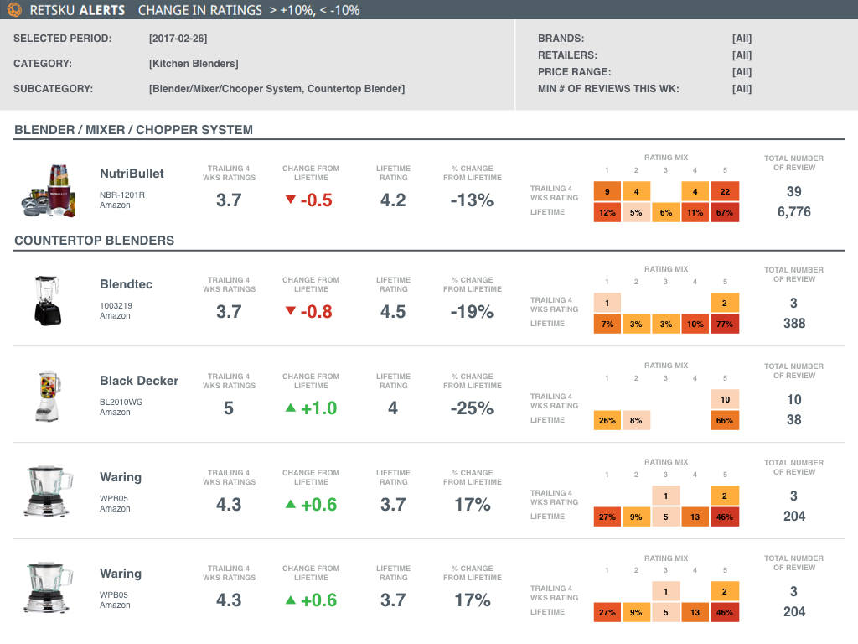
Task: Select the subcategory value listing Countertop Blender
Action: click(x=277, y=89)
